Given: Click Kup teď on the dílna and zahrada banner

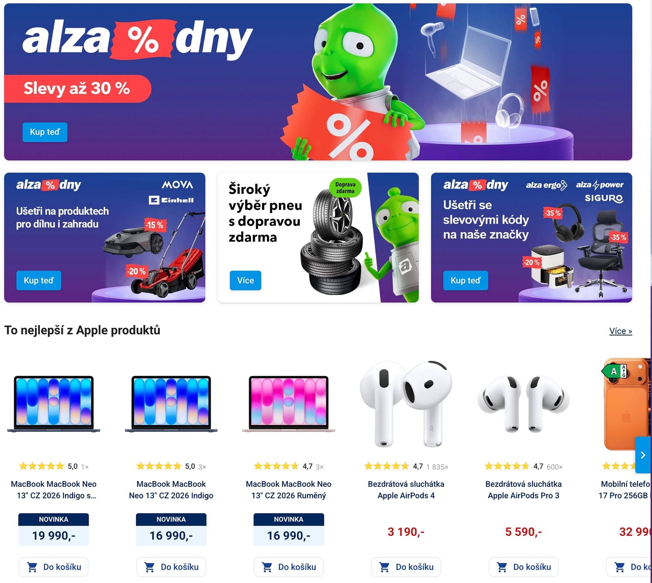Looking at the screenshot, I should pos(39,281).
